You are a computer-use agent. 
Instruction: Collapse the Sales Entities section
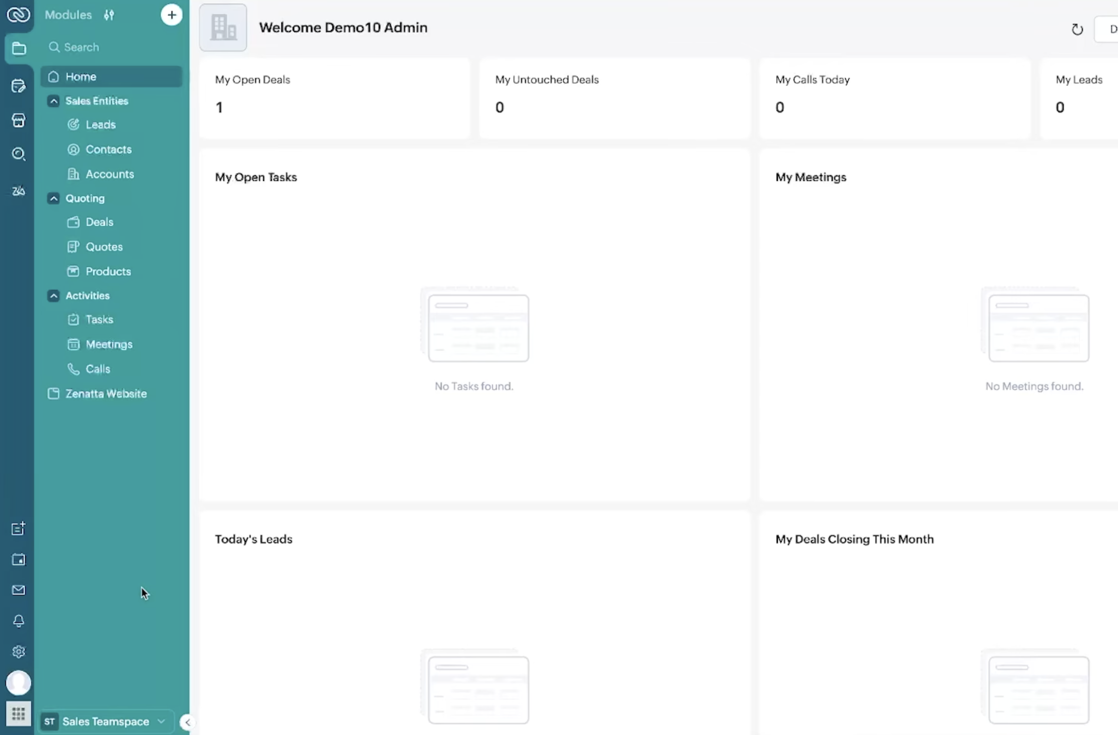[x=53, y=101]
